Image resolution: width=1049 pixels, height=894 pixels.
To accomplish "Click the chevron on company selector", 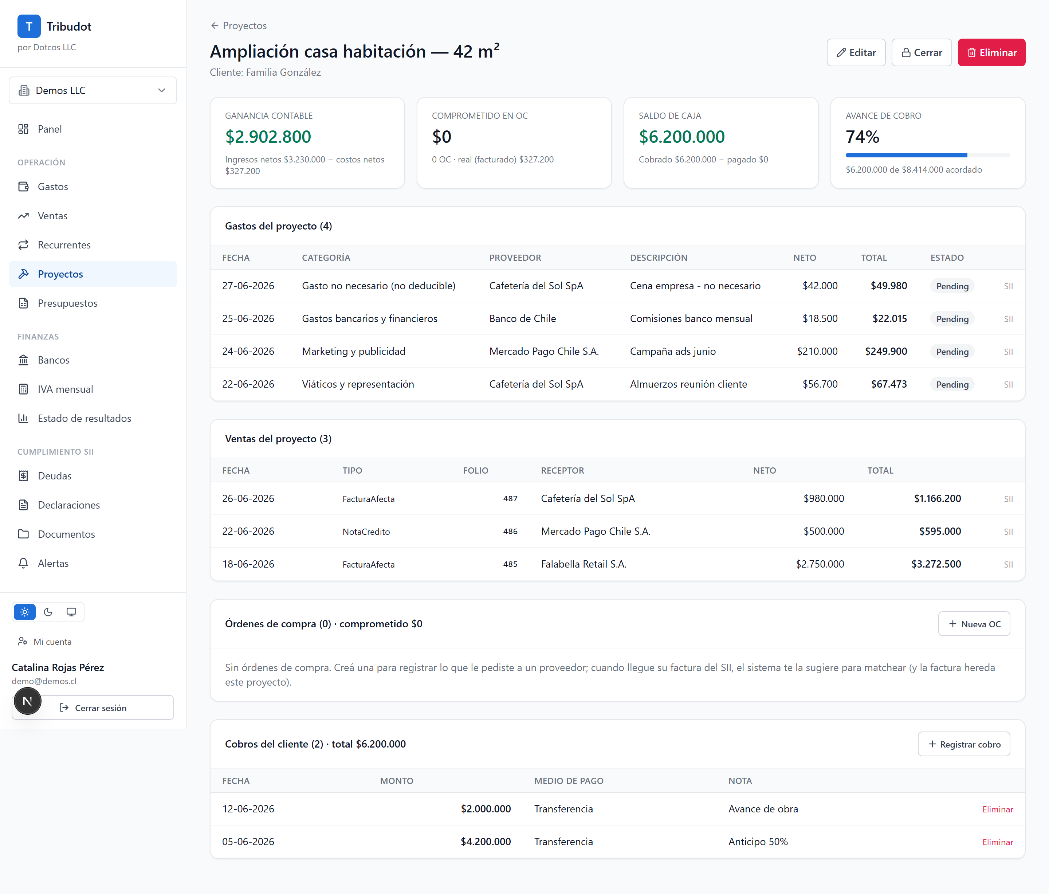I will tap(162, 91).
